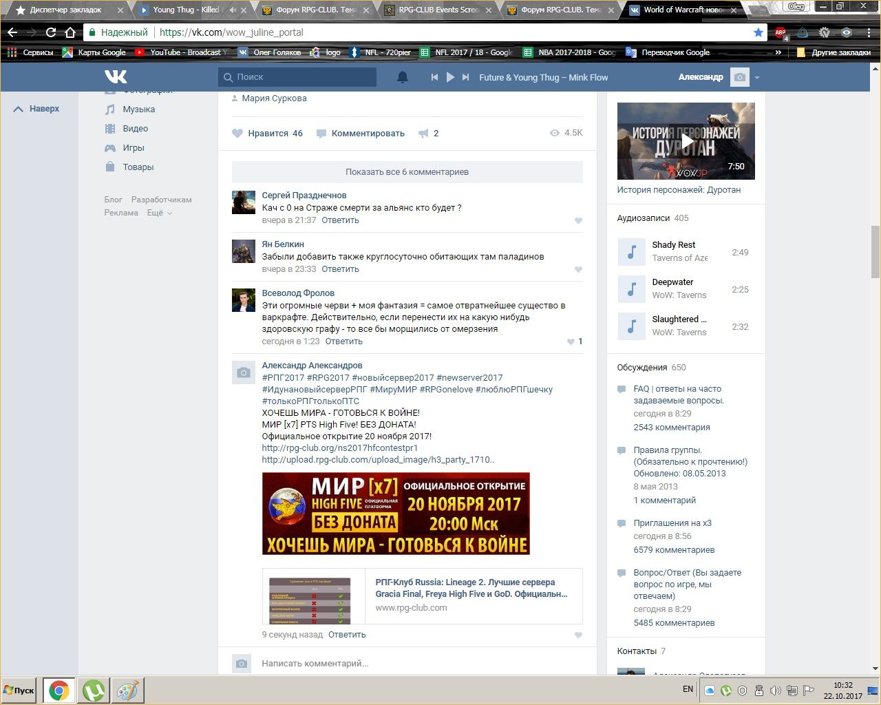Like Всеволод Фролов's comment heart
Viewport: 881px width, 705px height.
[571, 341]
